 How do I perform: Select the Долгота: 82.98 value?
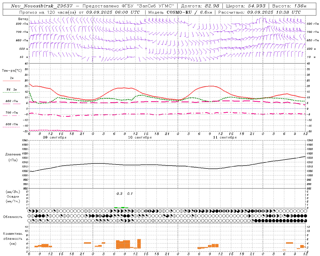point(200,6)
